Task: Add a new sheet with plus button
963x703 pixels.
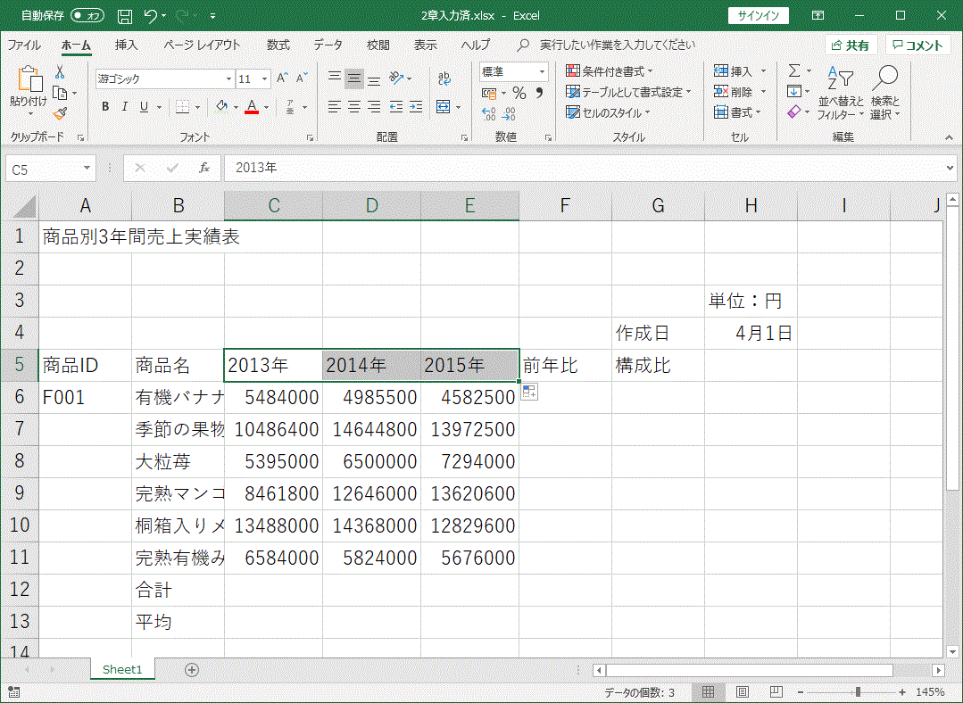Action: [x=192, y=670]
